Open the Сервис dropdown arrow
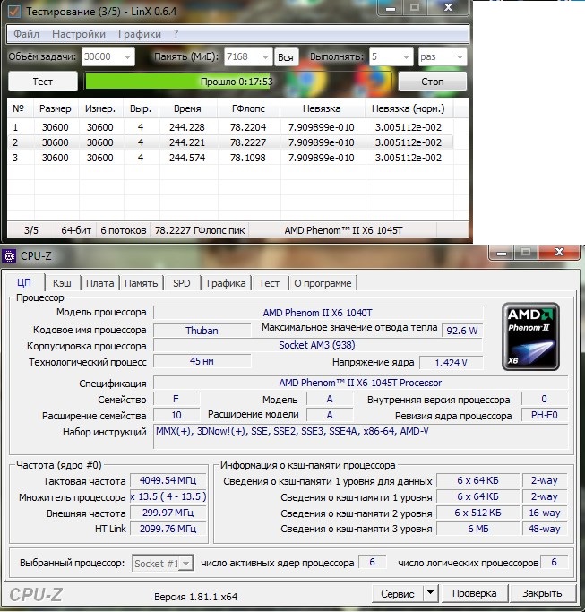 coord(430,594)
